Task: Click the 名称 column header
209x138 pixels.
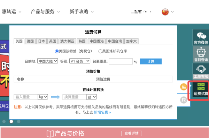Action: [x=21, y=79]
